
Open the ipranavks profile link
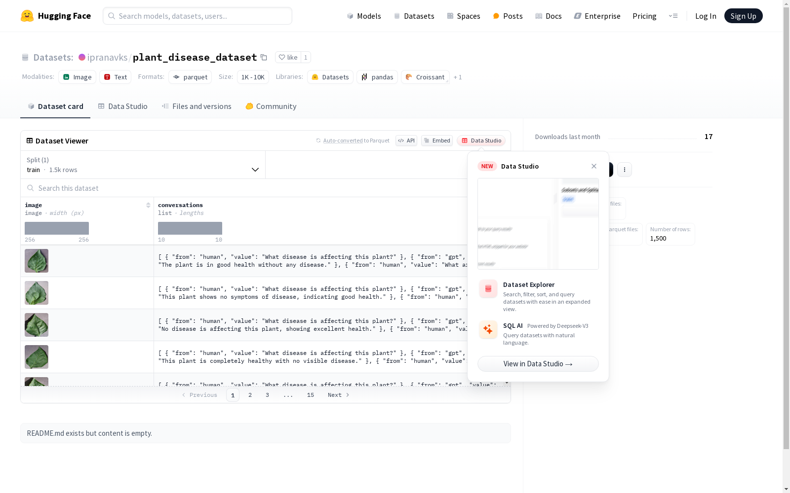click(107, 57)
